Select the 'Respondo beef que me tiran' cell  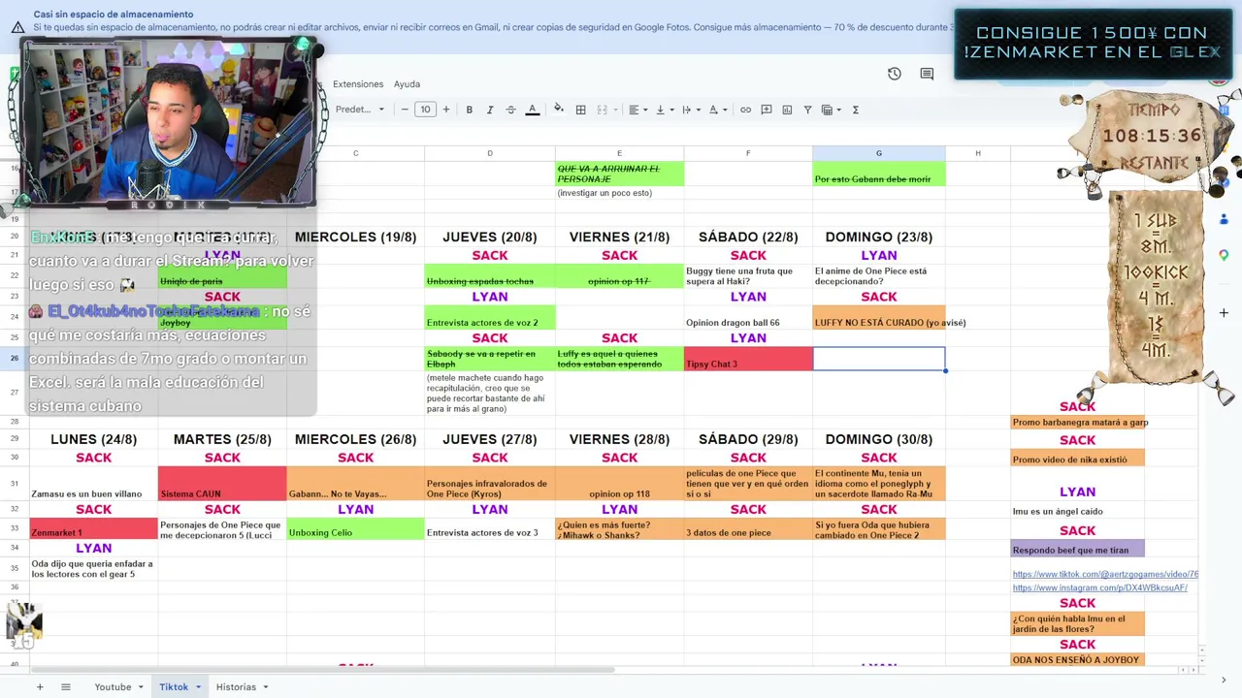[x=1077, y=549]
